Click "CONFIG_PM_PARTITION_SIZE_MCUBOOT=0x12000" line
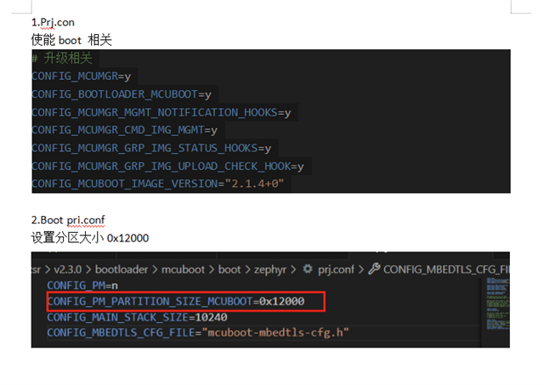The width and height of the screenshot is (544, 385). click(x=176, y=302)
